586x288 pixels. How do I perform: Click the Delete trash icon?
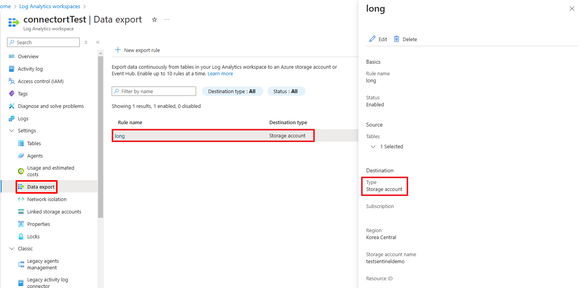click(x=397, y=39)
